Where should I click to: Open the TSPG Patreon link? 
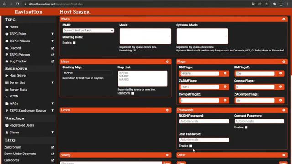click(20, 55)
